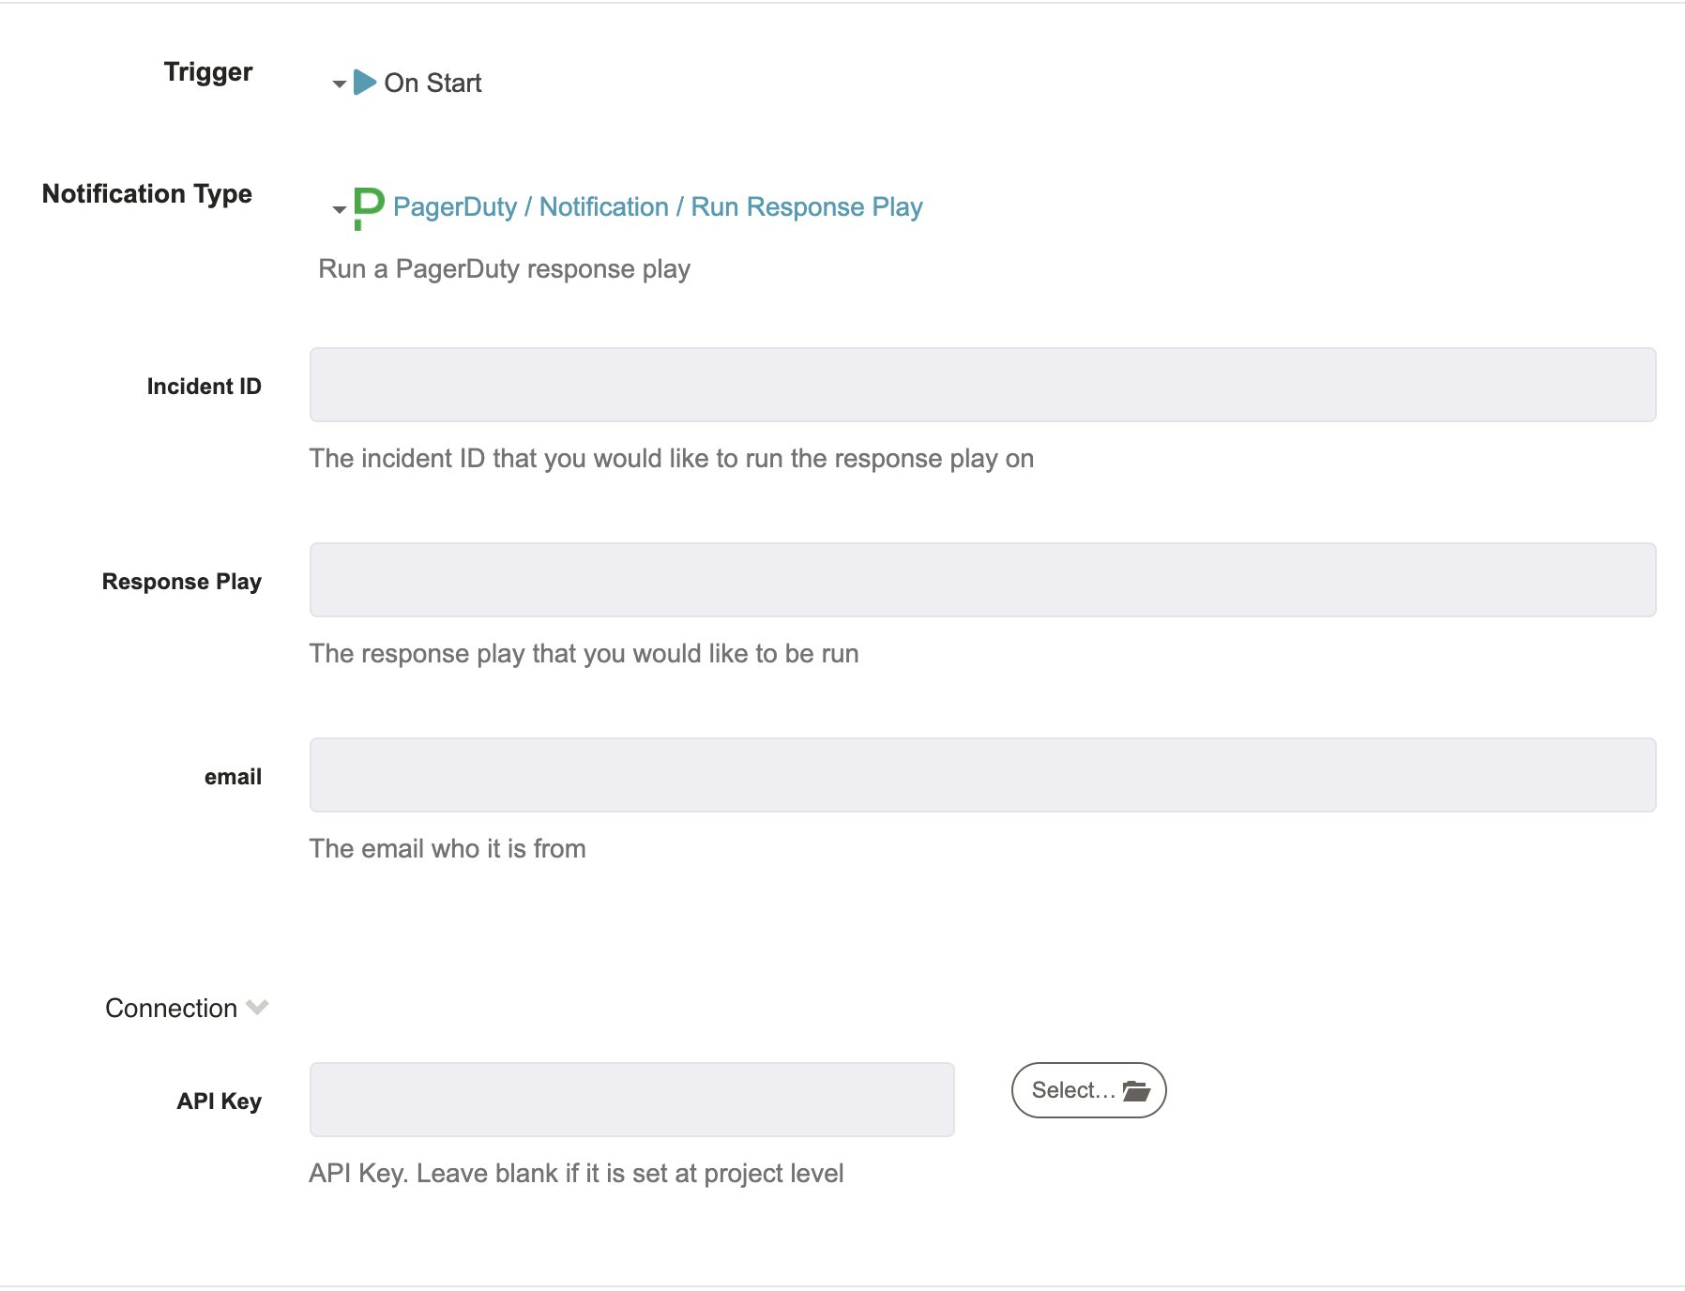Open the Notification Type dropdown caret
This screenshot has height=1291, width=1685.
point(340,209)
